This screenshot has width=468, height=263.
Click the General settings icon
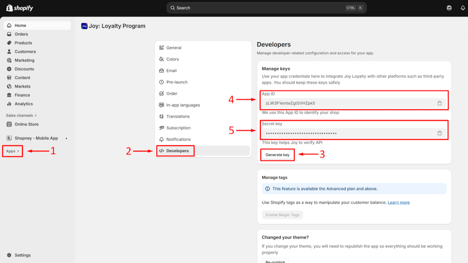[x=162, y=48]
